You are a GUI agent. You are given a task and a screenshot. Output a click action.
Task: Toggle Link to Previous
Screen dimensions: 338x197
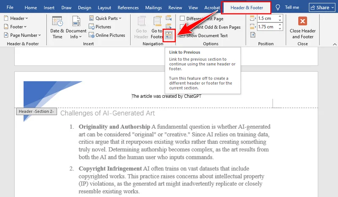tap(169, 35)
